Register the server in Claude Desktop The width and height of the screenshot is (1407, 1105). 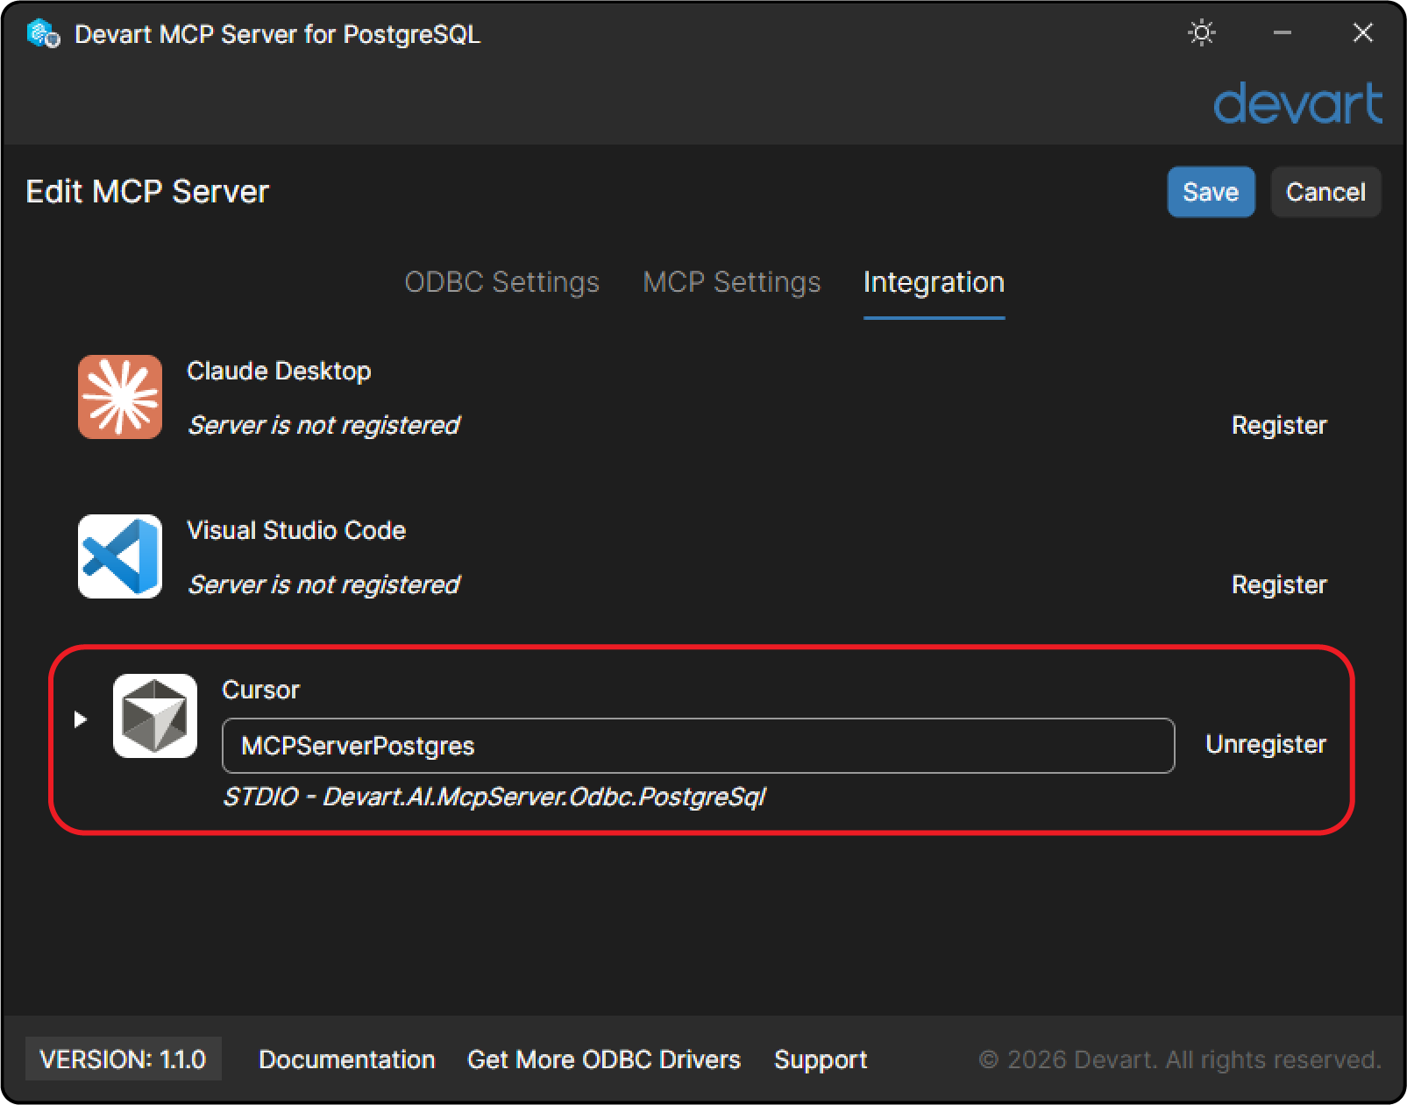(1279, 426)
